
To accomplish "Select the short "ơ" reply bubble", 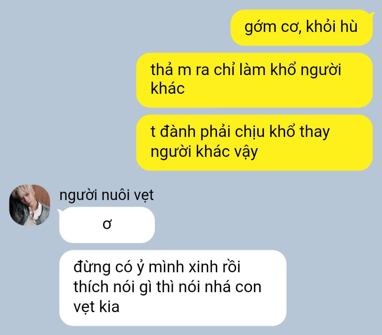I will (x=107, y=225).
